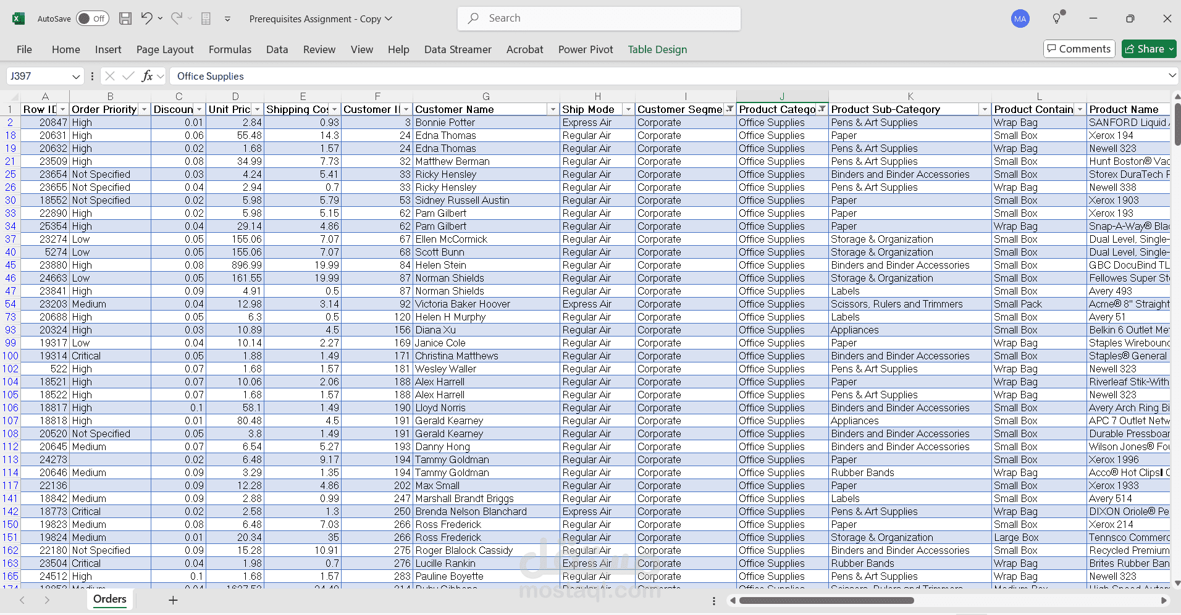
Task: Undo the last action
Action: pyautogui.click(x=146, y=19)
